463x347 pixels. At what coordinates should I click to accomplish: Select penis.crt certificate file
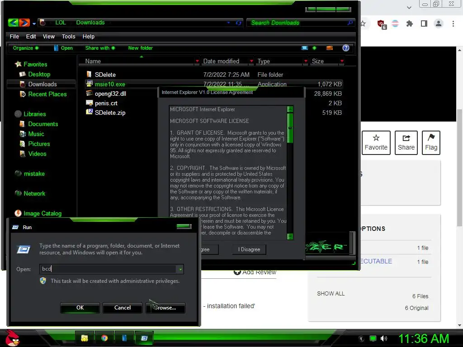pyautogui.click(x=106, y=103)
